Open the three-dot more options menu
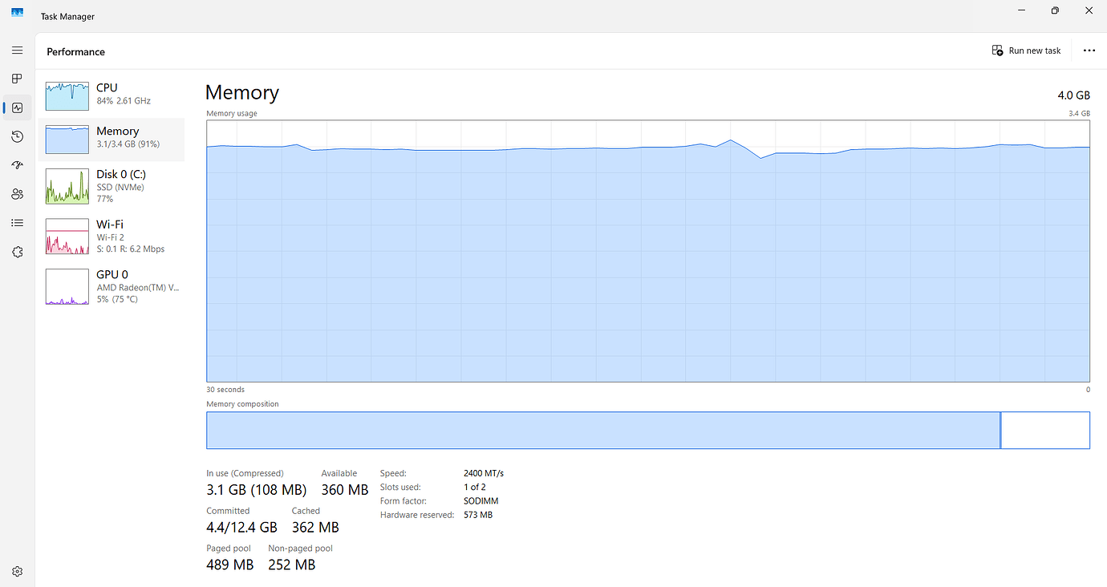The image size is (1107, 587). click(1089, 51)
